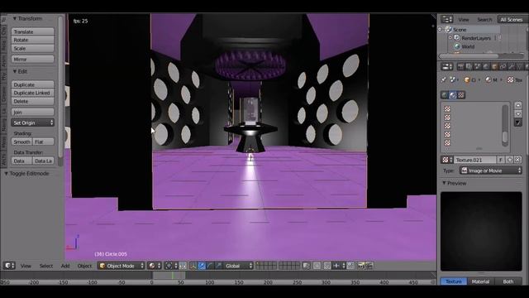Expand the RenderLayers tree item

pos(450,38)
